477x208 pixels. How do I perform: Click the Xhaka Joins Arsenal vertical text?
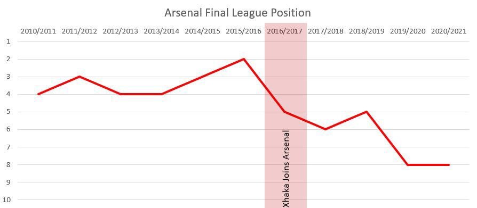(x=287, y=169)
